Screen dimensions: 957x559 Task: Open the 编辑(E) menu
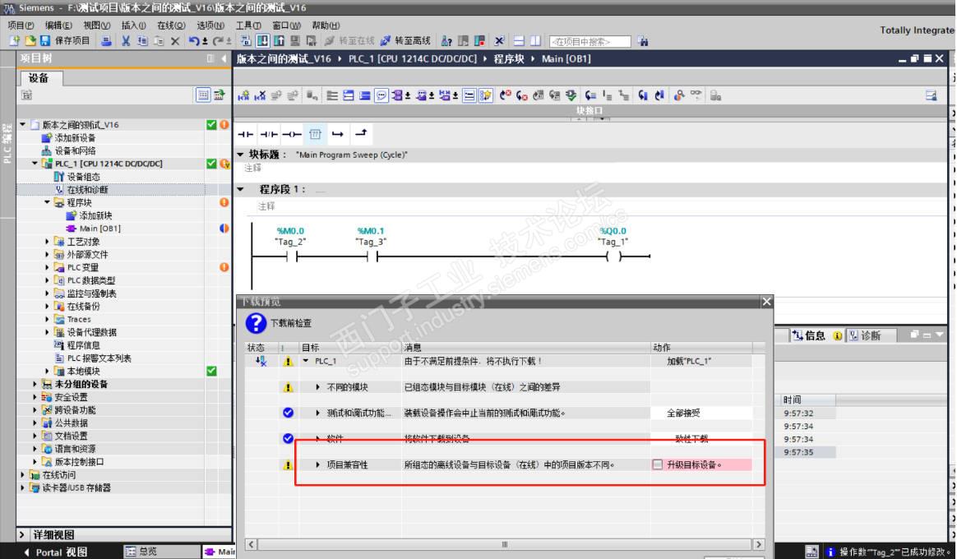tap(58, 25)
